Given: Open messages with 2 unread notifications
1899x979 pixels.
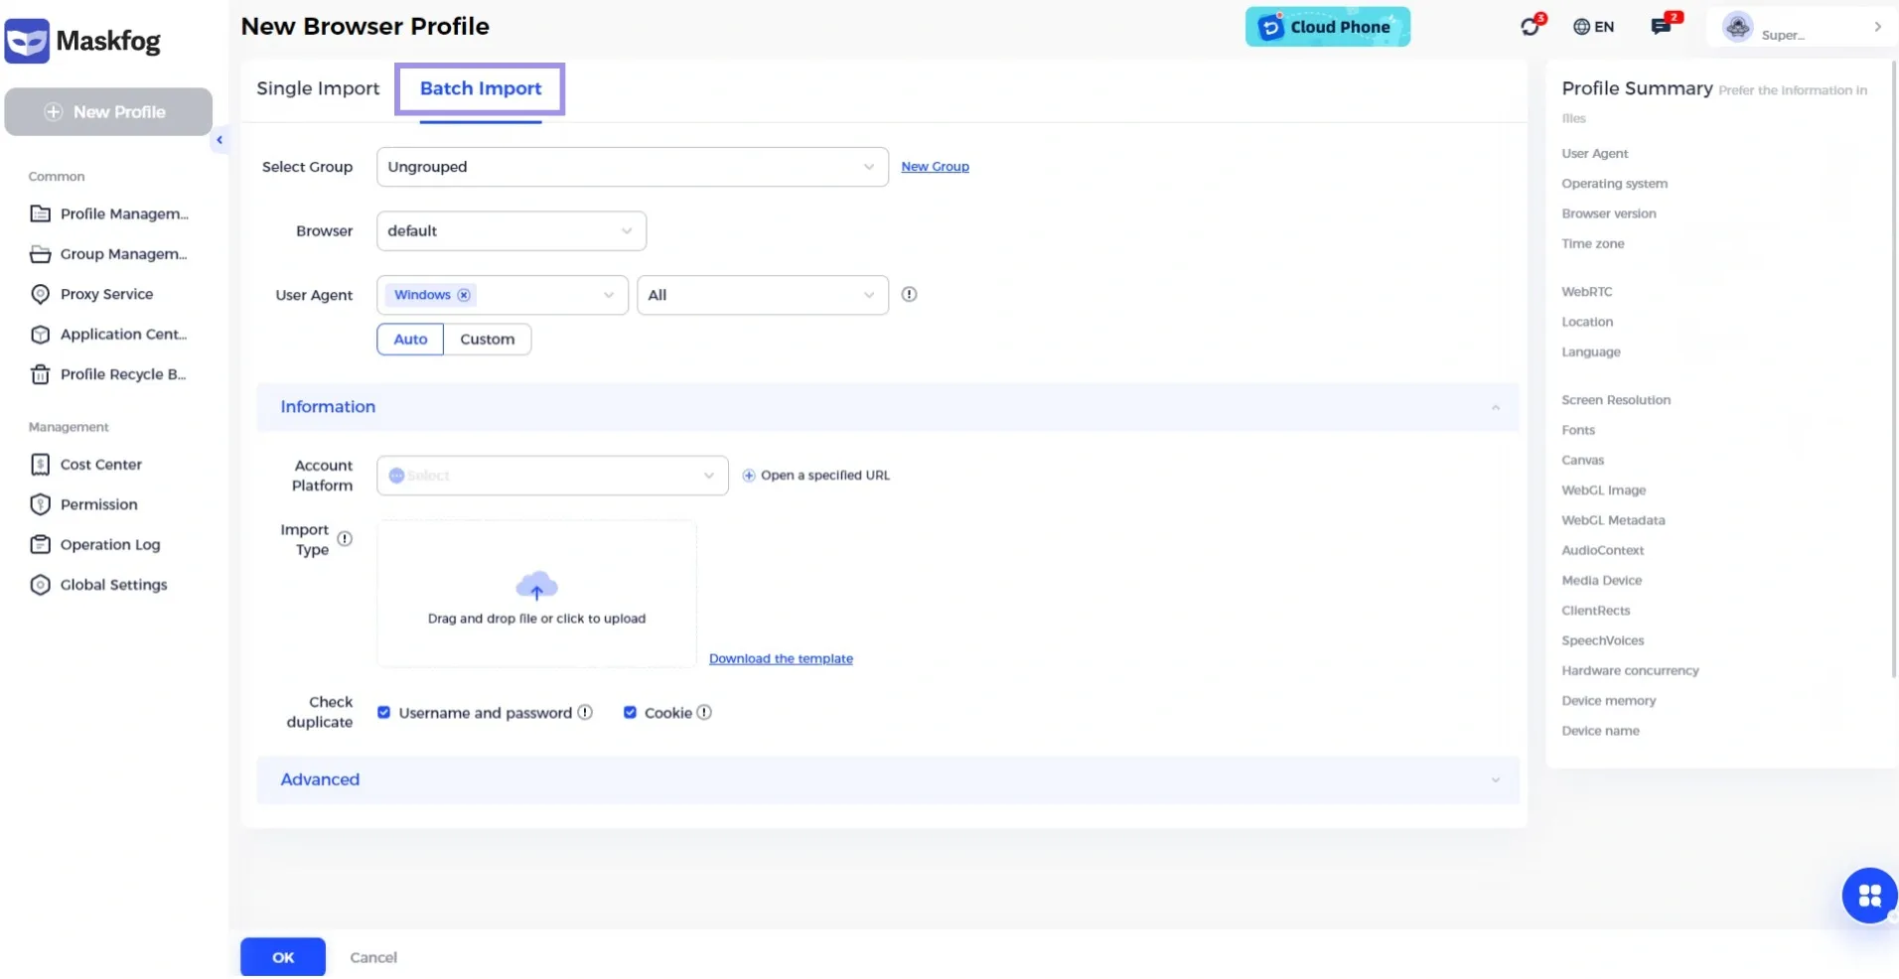Looking at the screenshot, I should (x=1662, y=26).
